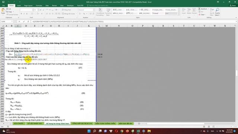Open Sort & Filter menu
238x134 pixels.
(212, 12)
